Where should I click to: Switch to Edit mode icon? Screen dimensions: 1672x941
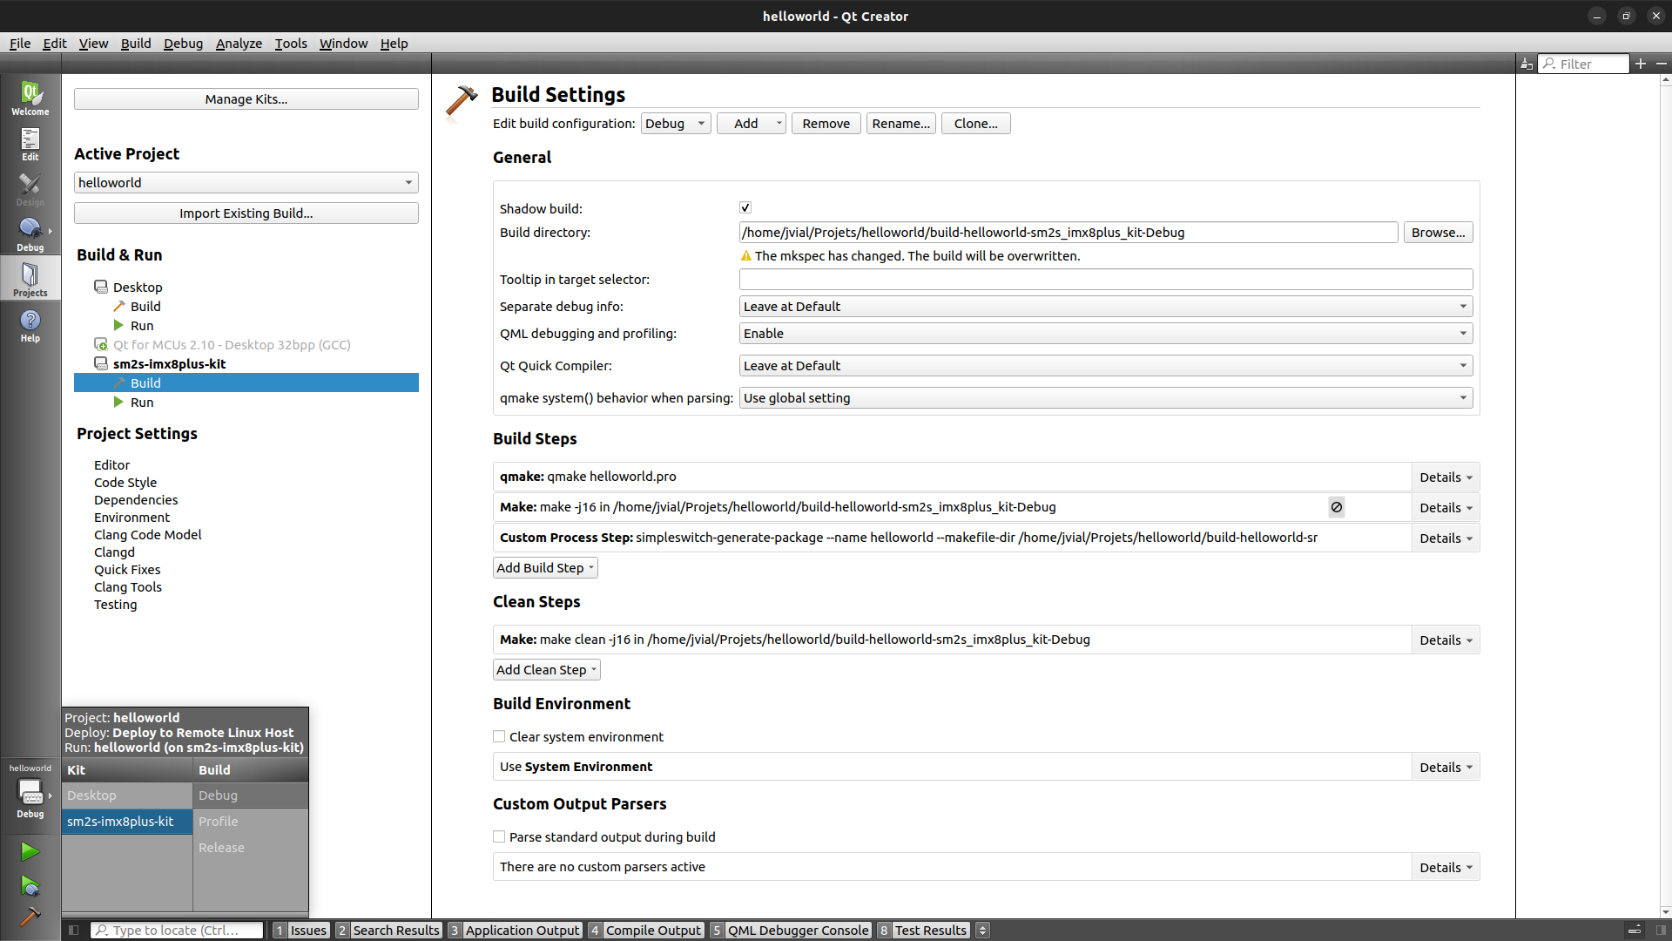[x=30, y=144]
